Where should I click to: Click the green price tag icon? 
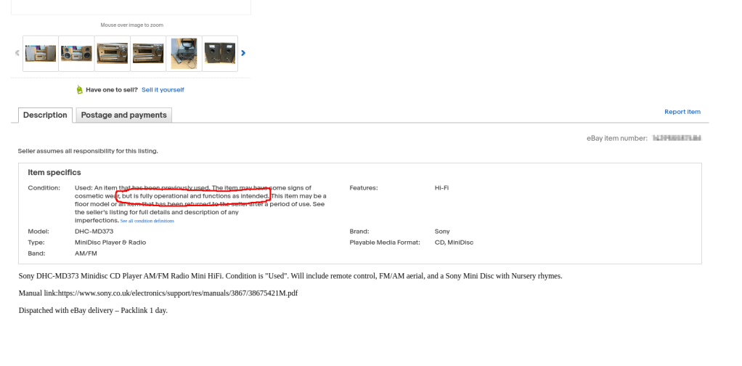(79, 90)
